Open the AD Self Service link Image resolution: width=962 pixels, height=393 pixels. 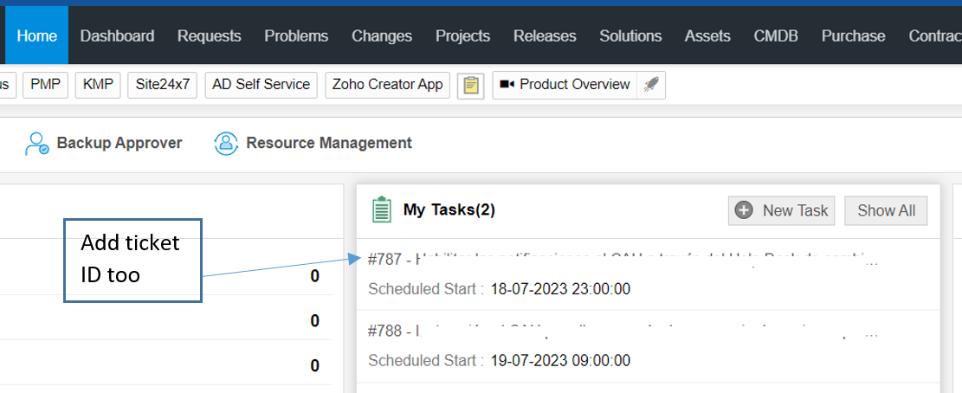coord(261,85)
